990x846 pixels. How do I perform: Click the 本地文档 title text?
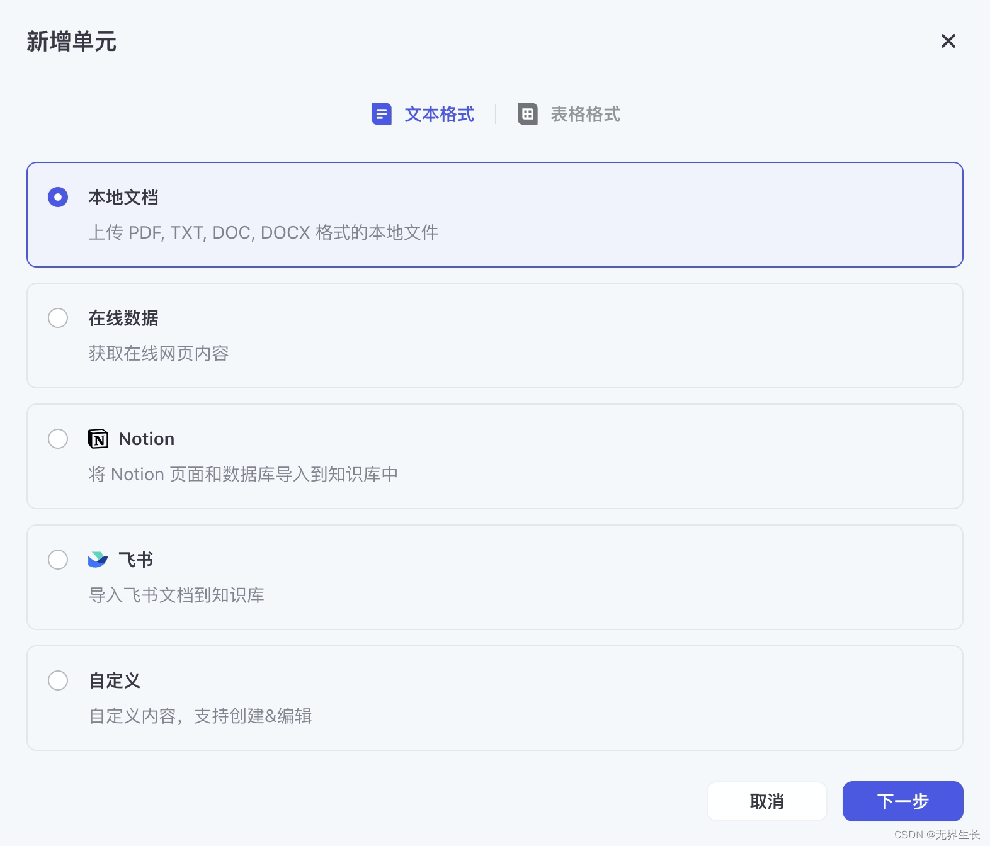tap(123, 198)
